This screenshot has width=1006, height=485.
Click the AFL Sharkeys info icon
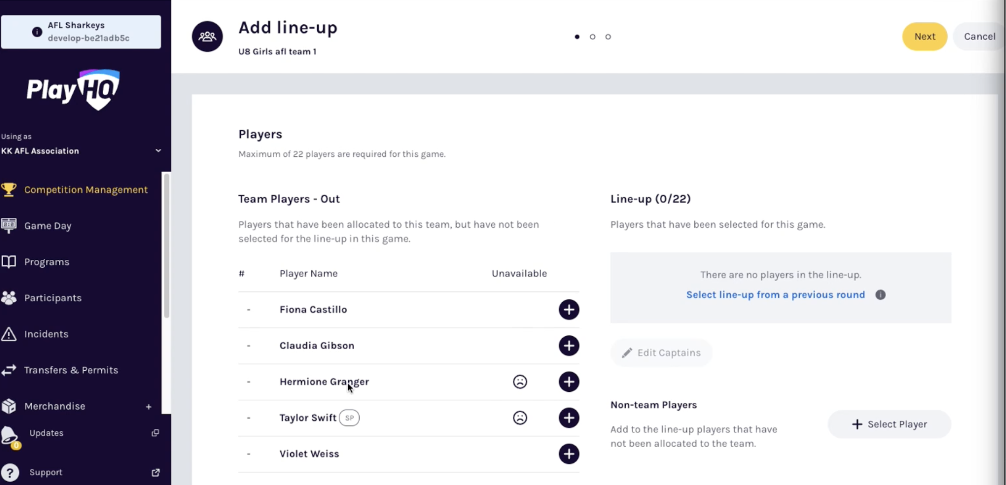37,32
